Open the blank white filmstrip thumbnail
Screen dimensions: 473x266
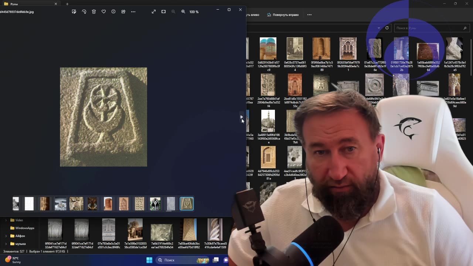coord(29,204)
